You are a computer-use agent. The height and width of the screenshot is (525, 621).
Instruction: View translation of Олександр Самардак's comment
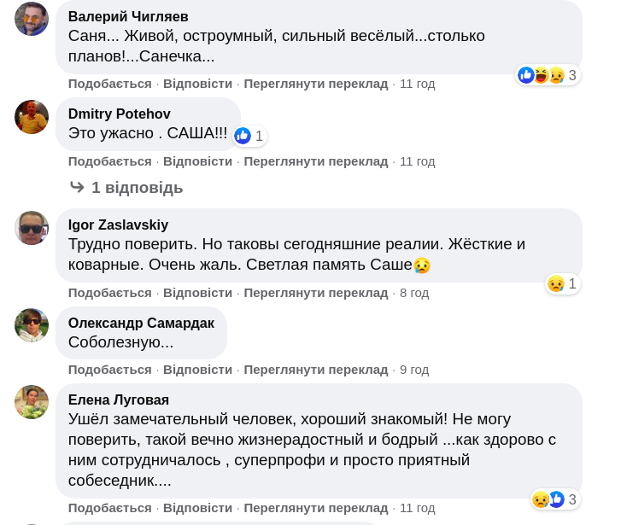click(x=315, y=370)
